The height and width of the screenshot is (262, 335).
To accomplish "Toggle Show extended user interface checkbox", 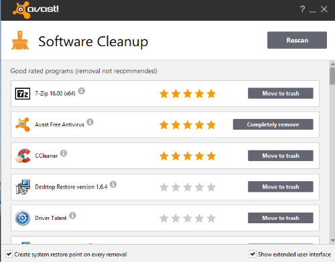I will 253,254.
